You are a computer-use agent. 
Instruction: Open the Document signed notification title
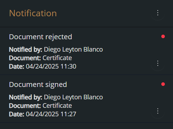pos(38,85)
